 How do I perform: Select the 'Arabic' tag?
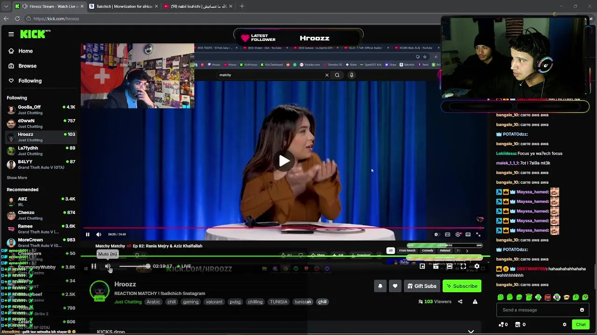[x=153, y=302]
